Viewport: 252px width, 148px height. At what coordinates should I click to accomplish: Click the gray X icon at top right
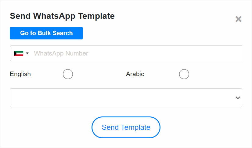tap(239, 19)
